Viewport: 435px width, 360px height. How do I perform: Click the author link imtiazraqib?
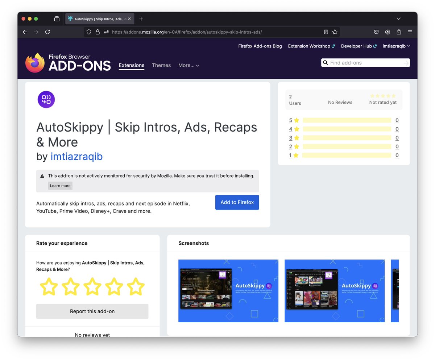tap(76, 157)
